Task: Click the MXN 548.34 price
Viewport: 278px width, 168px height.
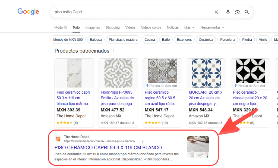Action: (x=201, y=110)
